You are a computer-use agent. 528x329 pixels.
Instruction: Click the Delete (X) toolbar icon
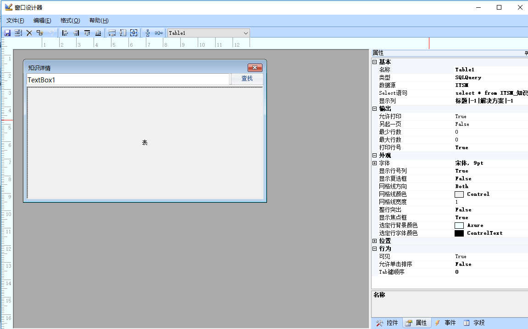pos(29,33)
